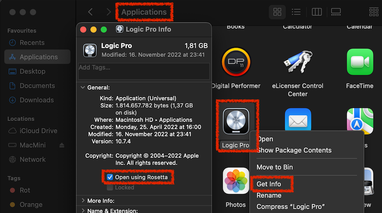
Task: Eject the MacMini volume
Action: coord(62,145)
